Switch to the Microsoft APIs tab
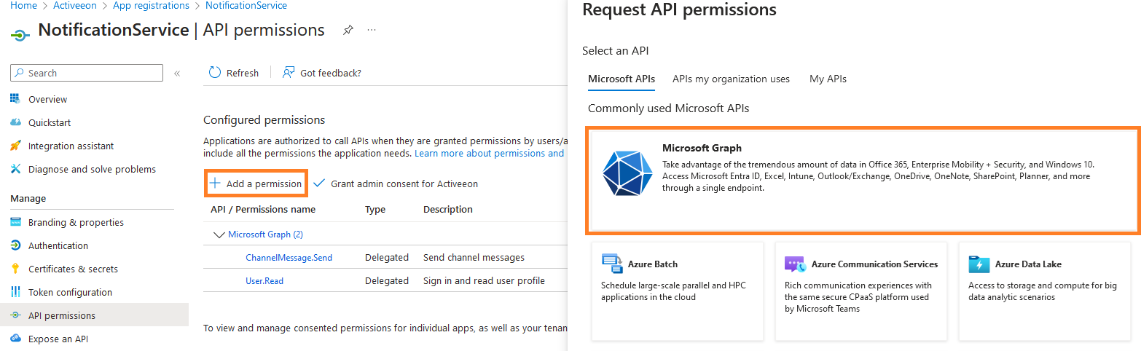 [x=622, y=79]
